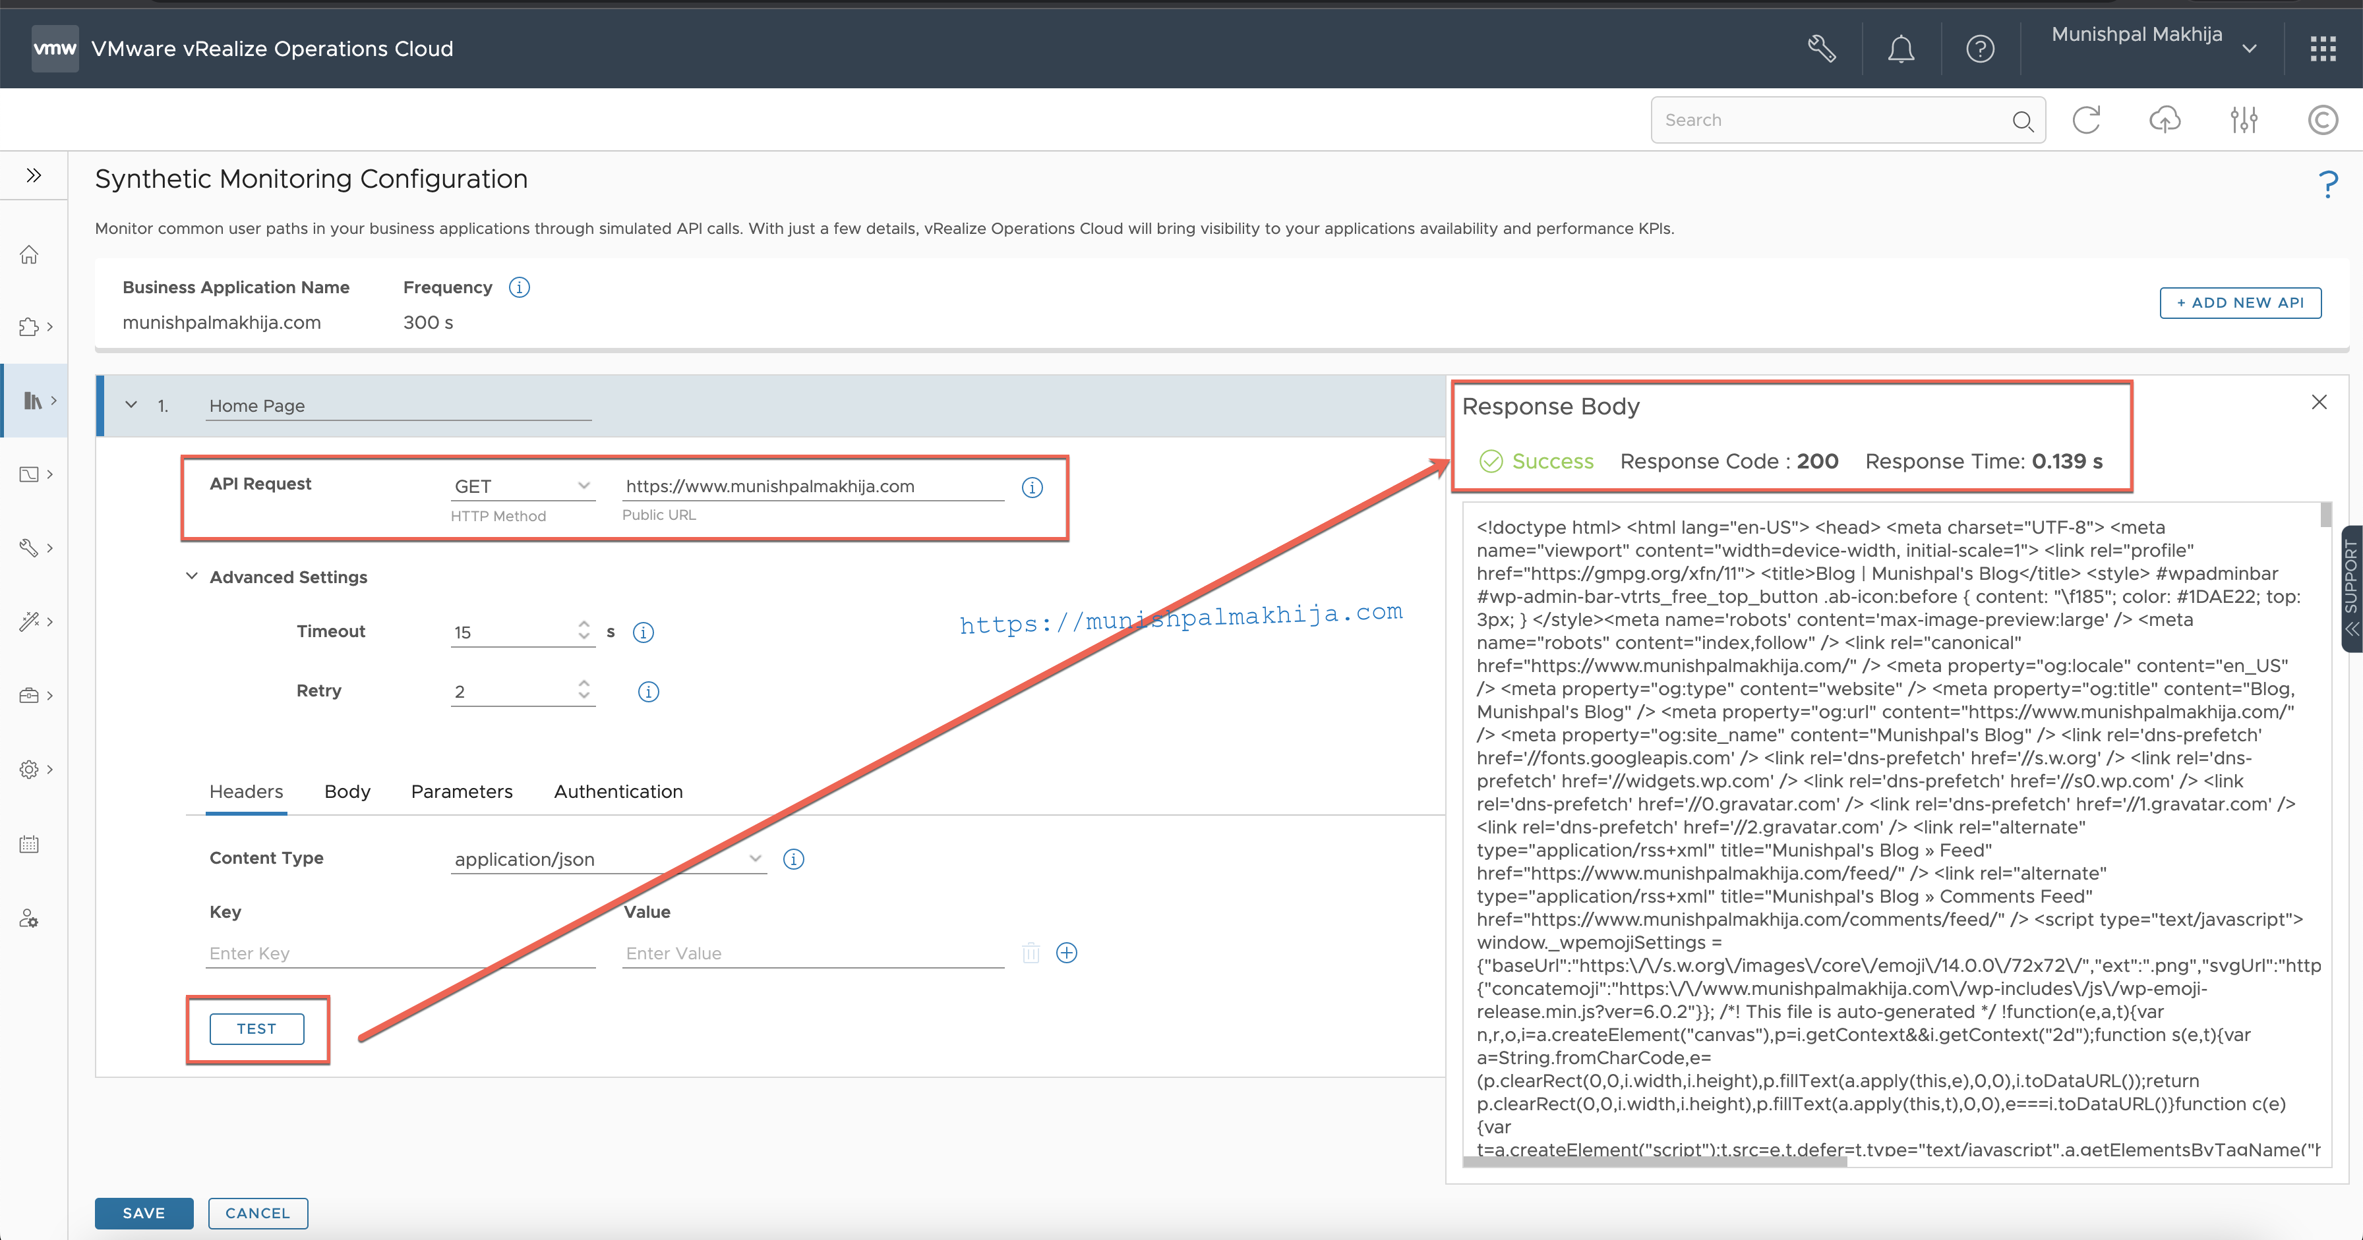
Task: Open the GET HTTP Method dropdown
Action: (522, 487)
